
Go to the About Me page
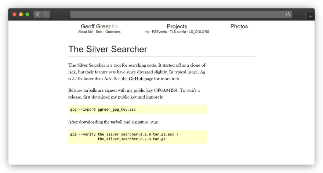coord(85,32)
